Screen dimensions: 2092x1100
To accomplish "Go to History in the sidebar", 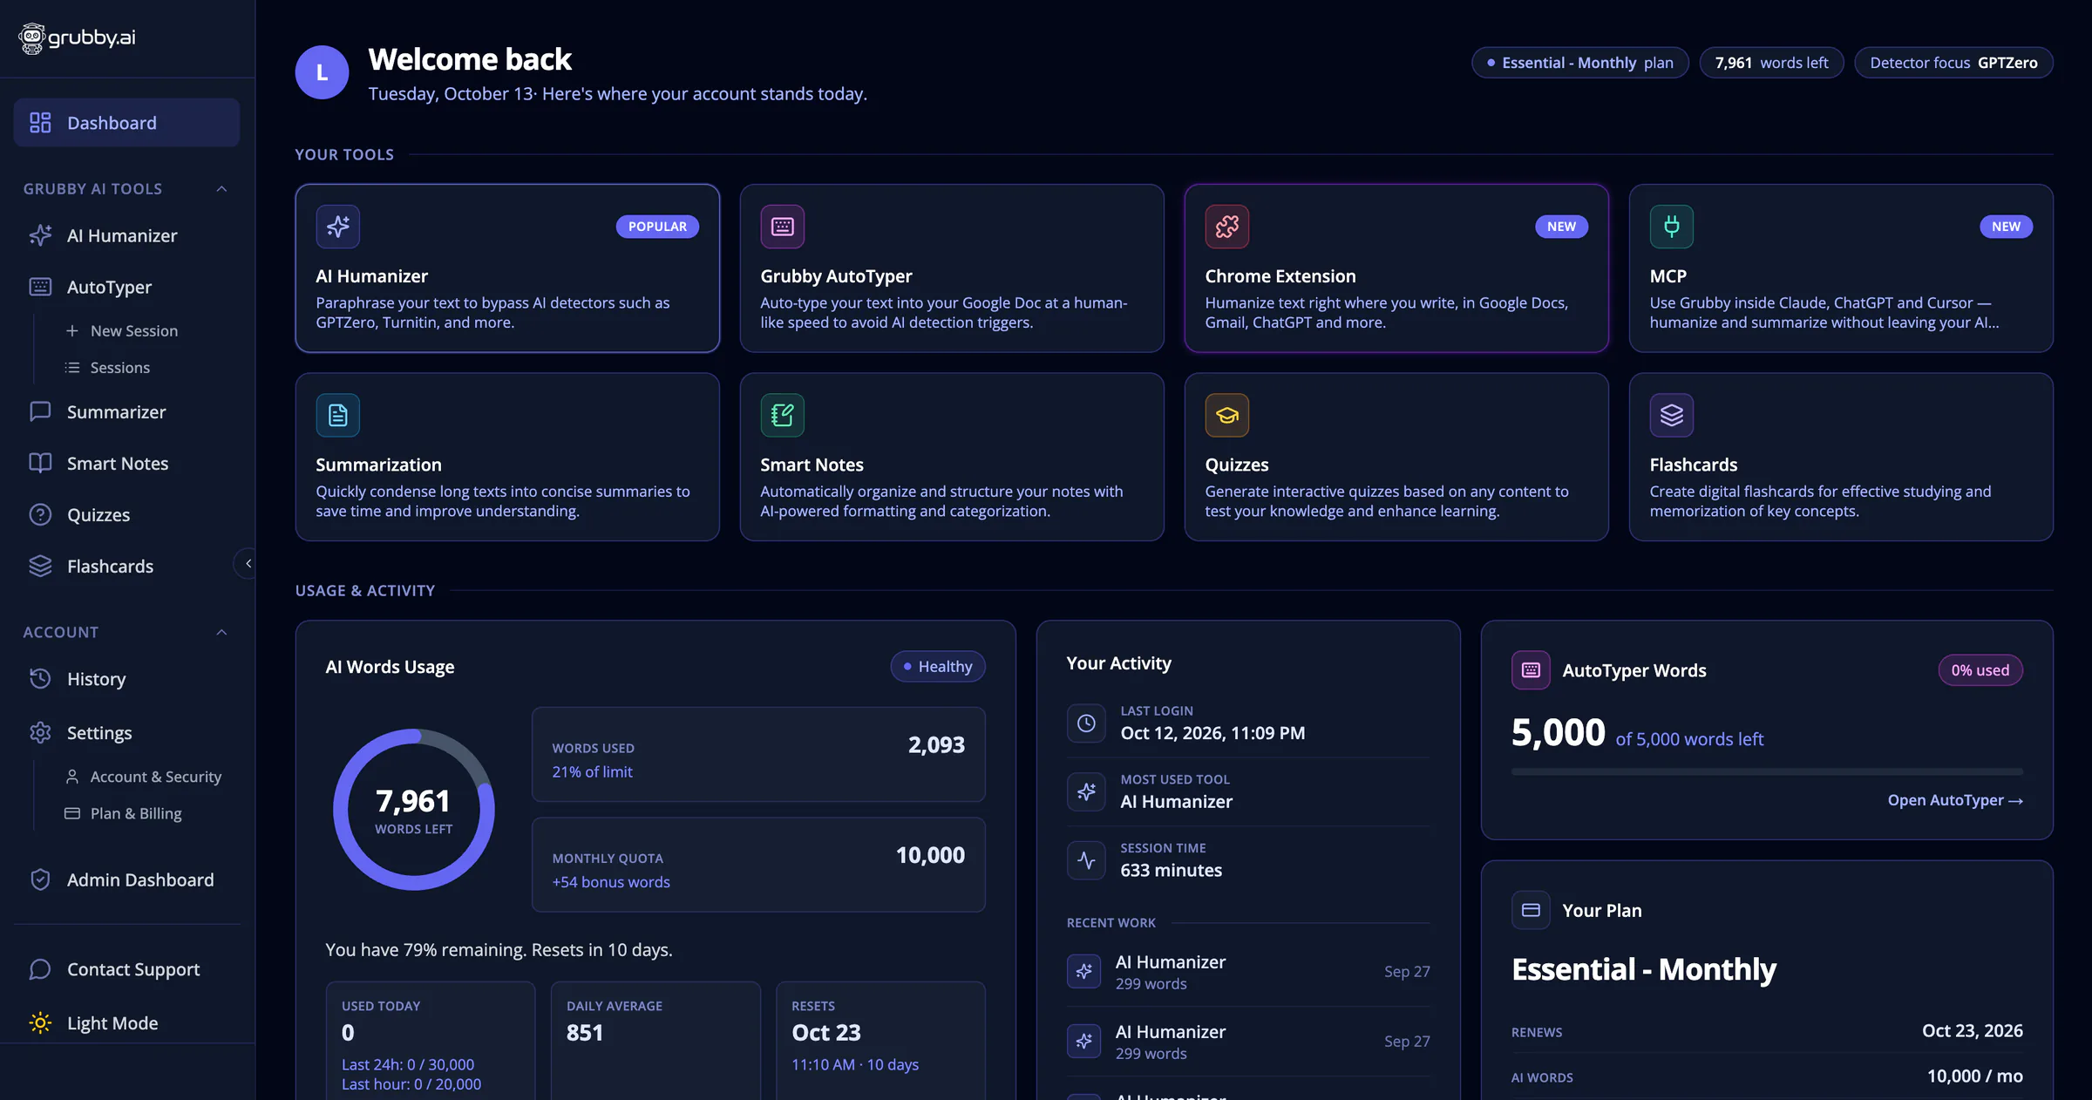I will click(x=127, y=678).
